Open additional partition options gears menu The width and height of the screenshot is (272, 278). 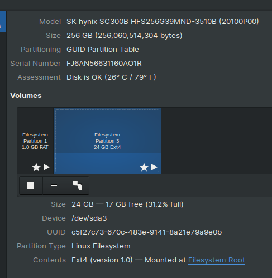tap(78, 186)
